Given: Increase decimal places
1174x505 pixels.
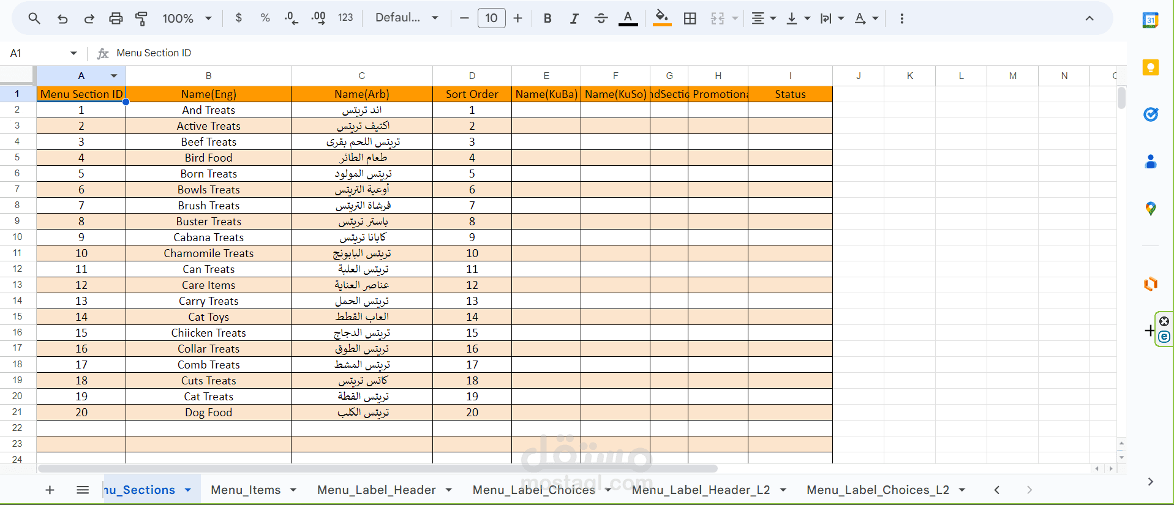Looking at the screenshot, I should click(x=318, y=18).
